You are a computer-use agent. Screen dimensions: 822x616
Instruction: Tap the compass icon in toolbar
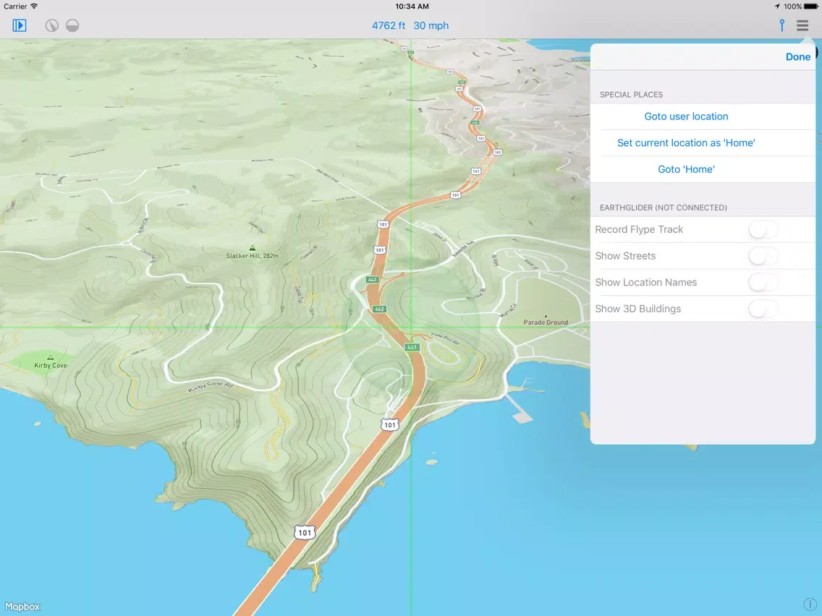[x=51, y=25]
